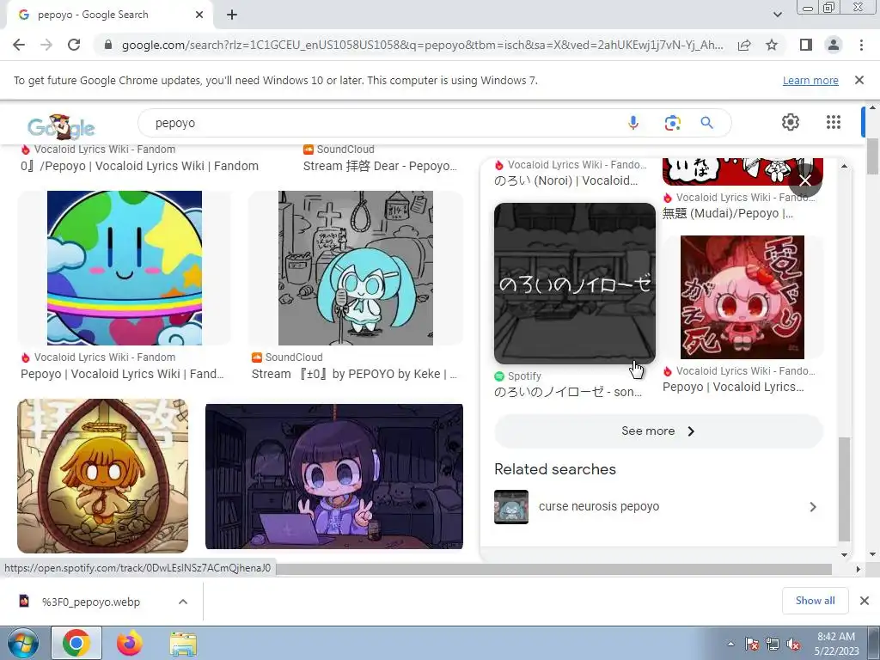The width and height of the screenshot is (880, 660).
Task: Open Action Center flag icon
Action: coord(751,644)
